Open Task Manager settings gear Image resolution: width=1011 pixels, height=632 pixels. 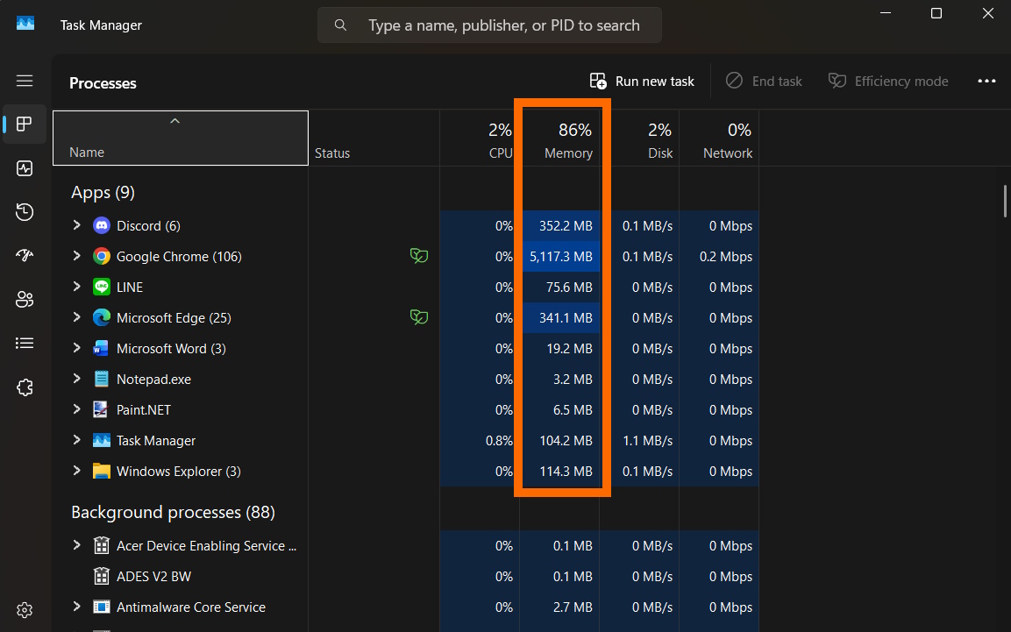25,610
